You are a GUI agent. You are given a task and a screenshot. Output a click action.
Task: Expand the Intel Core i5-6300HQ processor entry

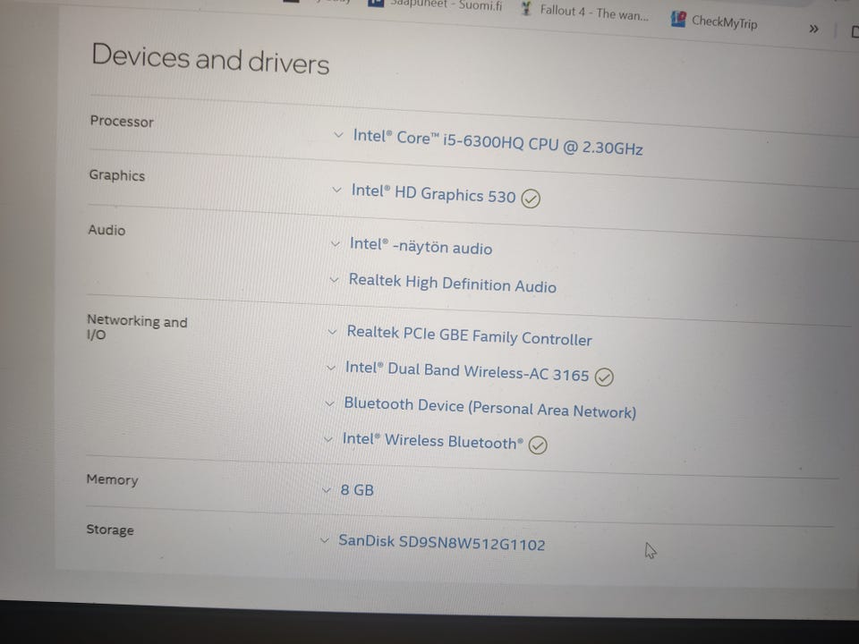coord(338,135)
